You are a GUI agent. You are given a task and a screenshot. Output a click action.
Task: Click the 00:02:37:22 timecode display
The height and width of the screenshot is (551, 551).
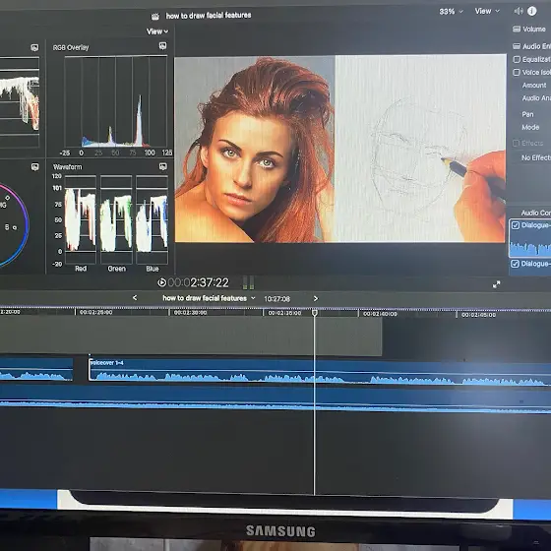coord(198,282)
